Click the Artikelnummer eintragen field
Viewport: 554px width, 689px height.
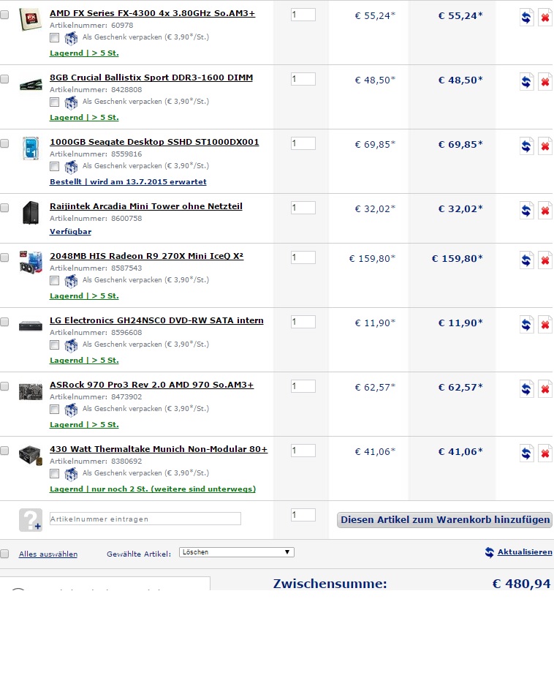tap(145, 519)
